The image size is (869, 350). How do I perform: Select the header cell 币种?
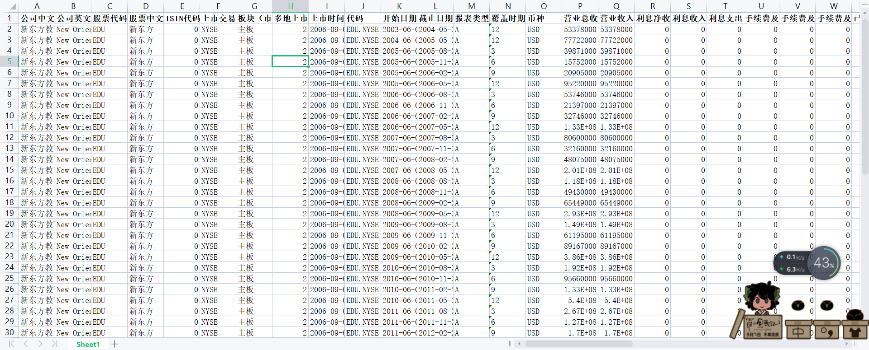click(x=544, y=18)
